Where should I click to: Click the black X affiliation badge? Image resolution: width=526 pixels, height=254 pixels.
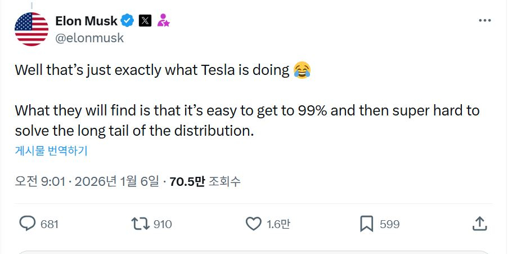pyautogui.click(x=145, y=21)
